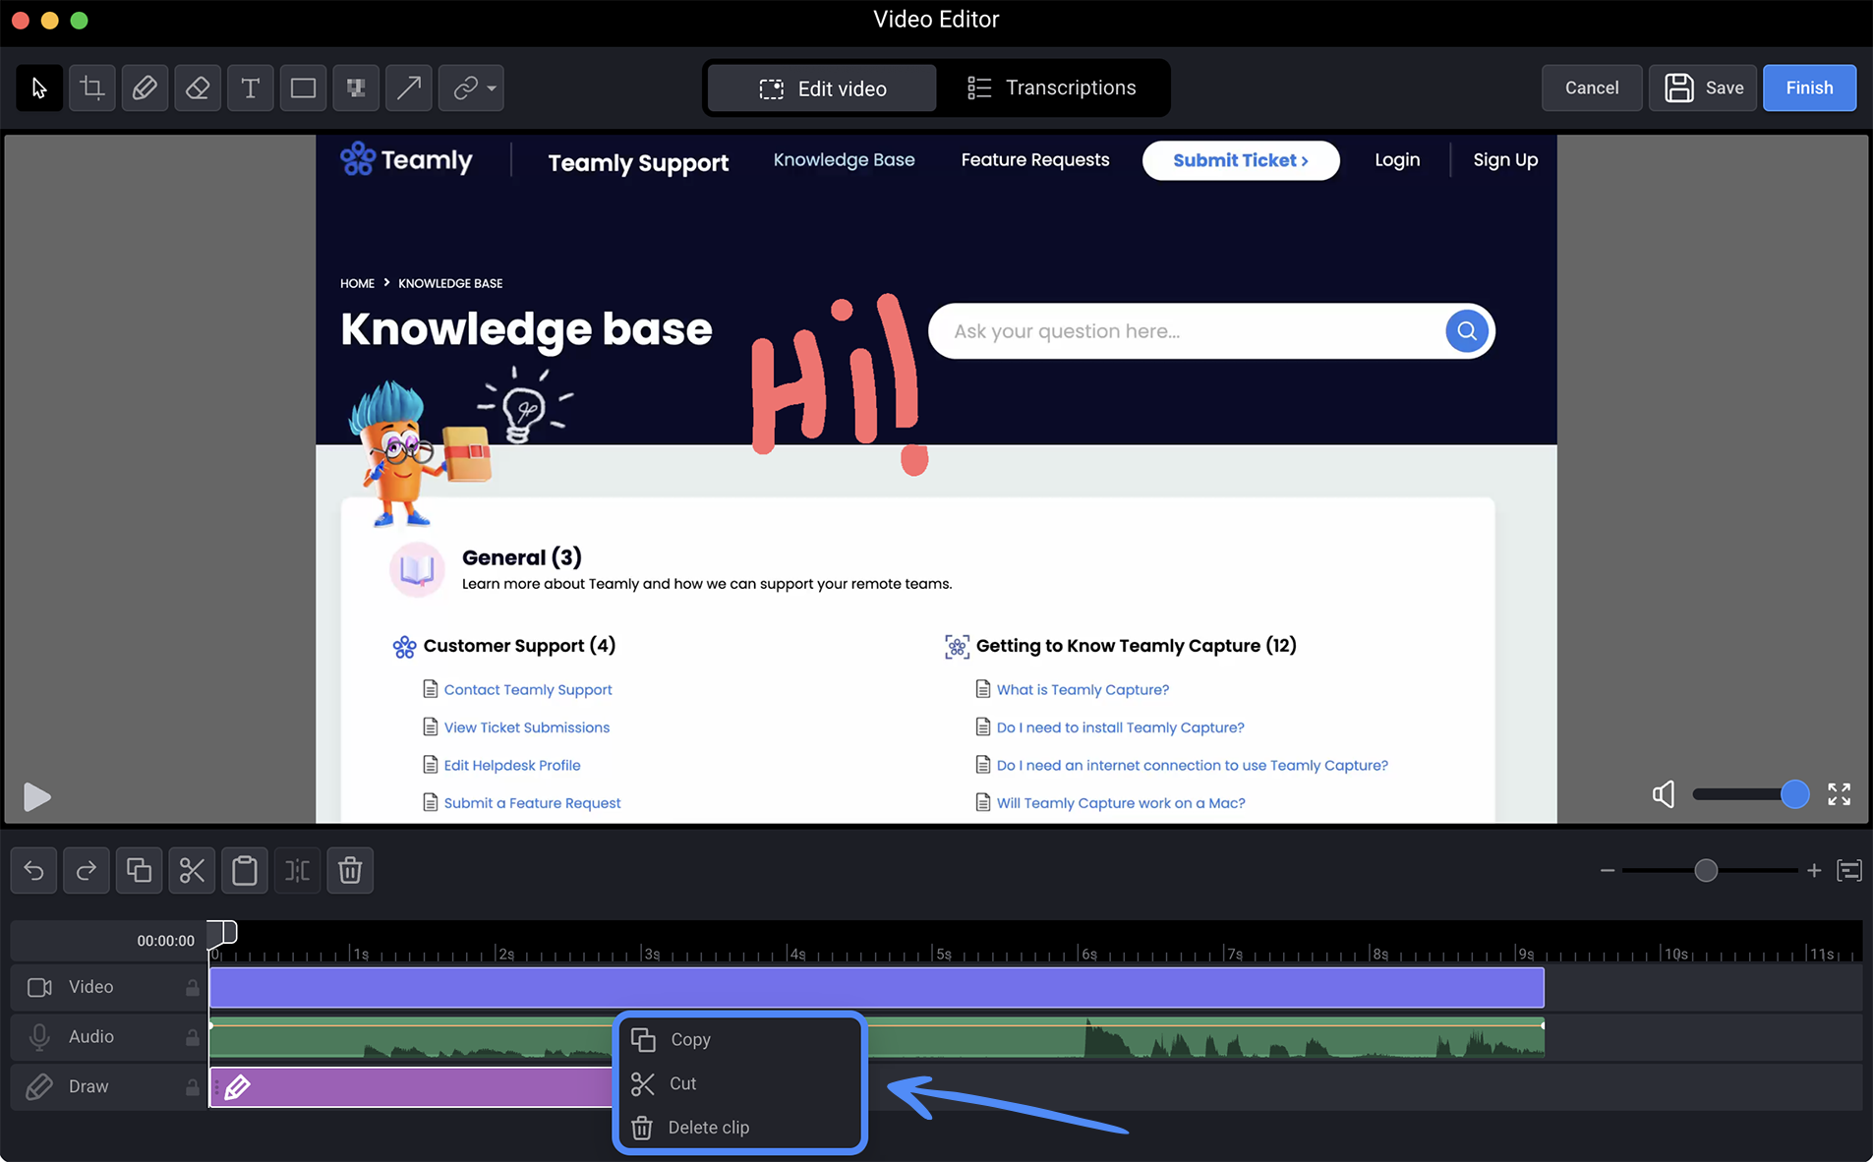Click the Finish button
The image size is (1873, 1162).
1809,88
